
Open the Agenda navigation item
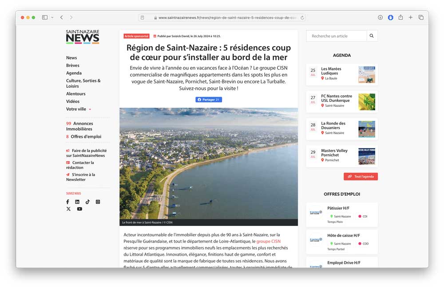pos(73,73)
